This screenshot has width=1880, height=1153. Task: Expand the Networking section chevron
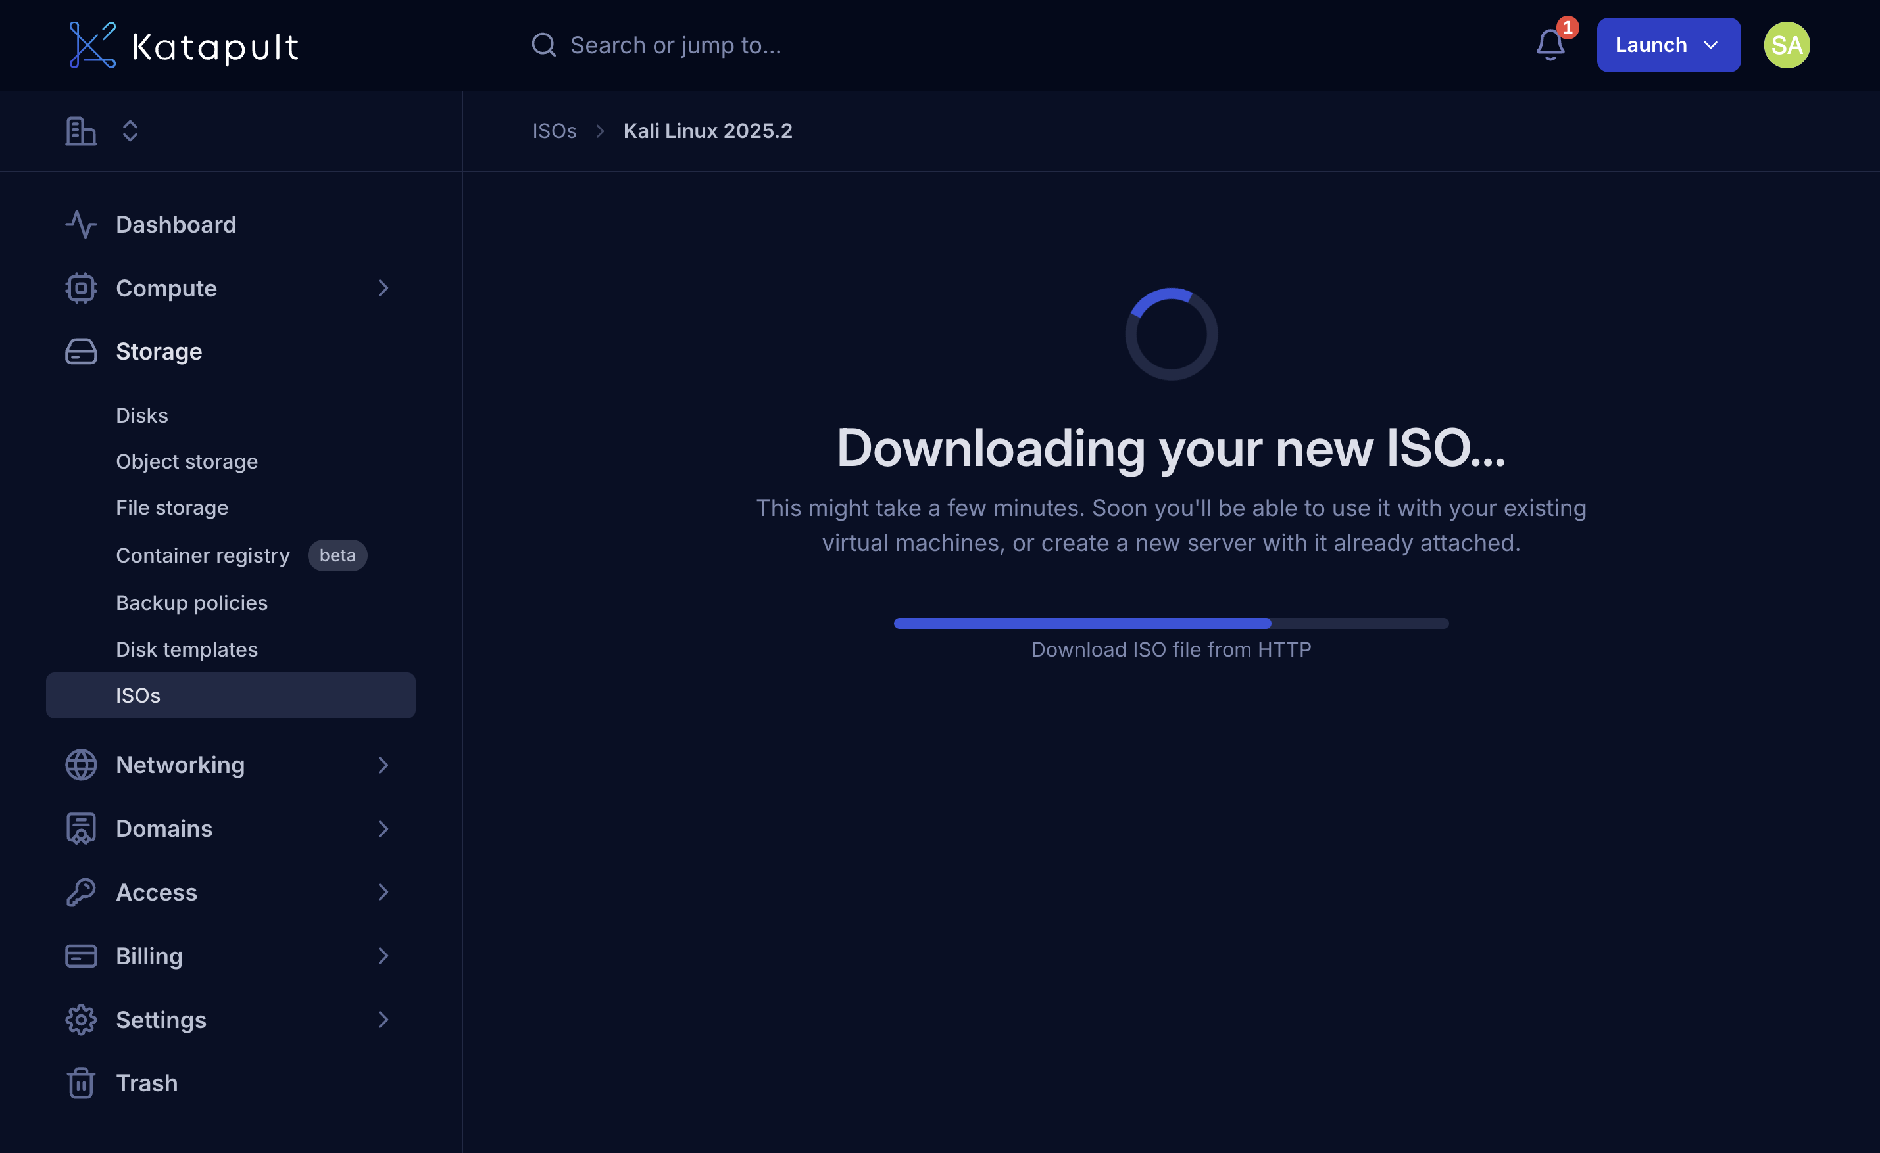(x=383, y=765)
